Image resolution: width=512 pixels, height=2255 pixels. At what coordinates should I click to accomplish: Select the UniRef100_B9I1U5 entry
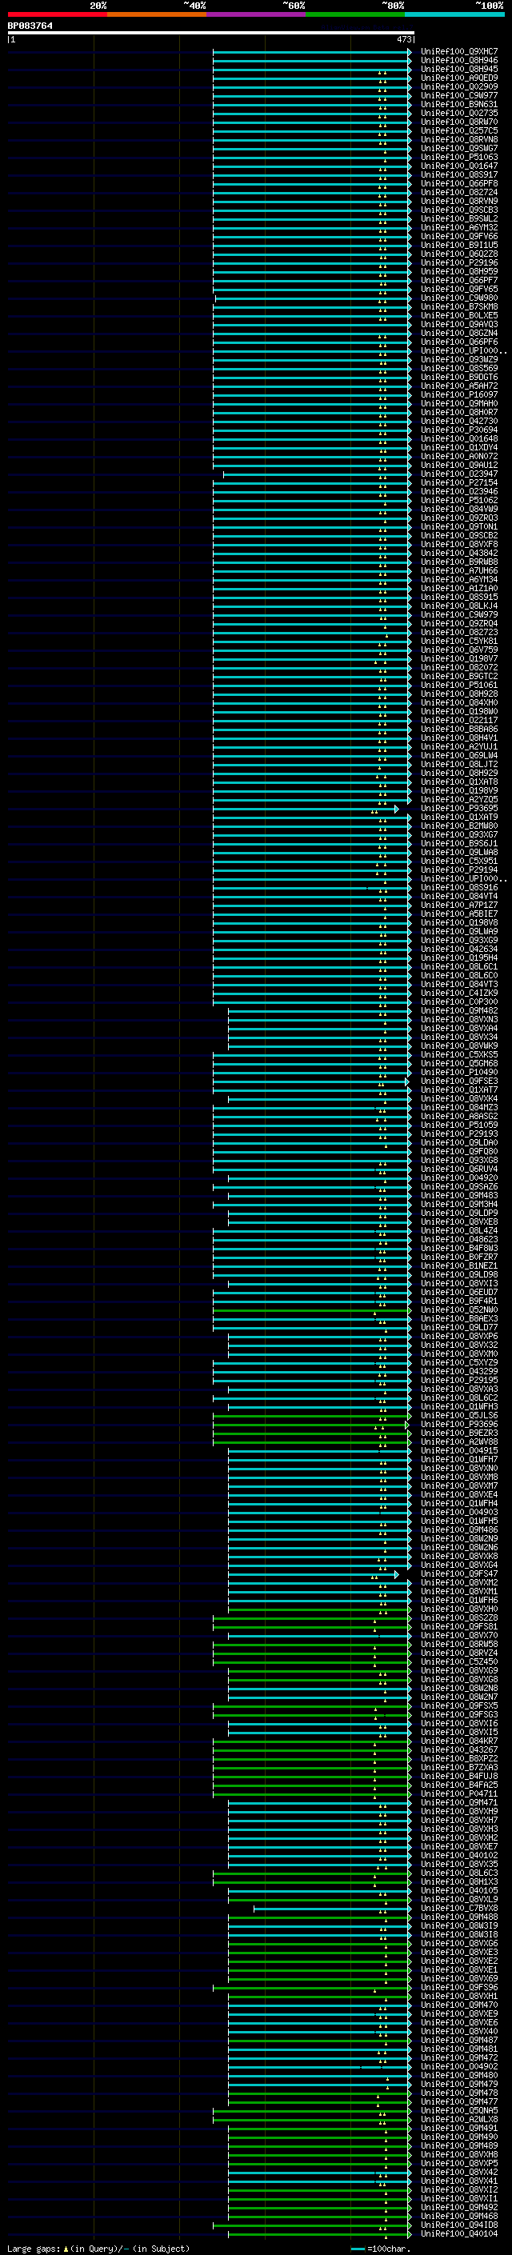click(459, 245)
